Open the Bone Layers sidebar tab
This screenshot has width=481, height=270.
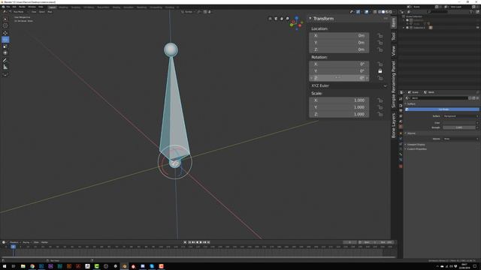(x=394, y=126)
